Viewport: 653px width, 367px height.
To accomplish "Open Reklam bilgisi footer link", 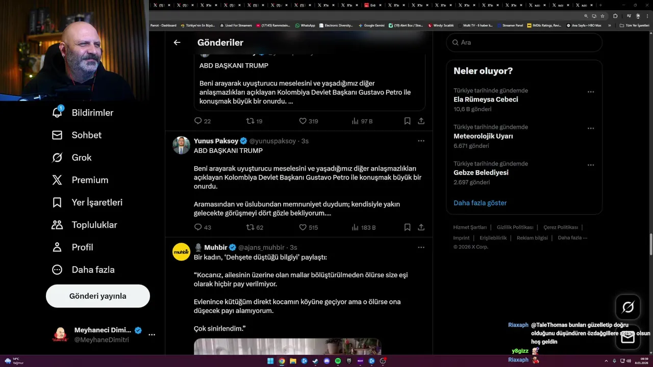I will 532,238.
